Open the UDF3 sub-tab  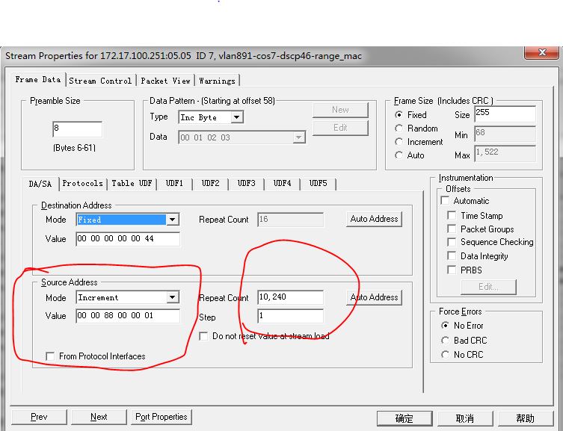246,184
